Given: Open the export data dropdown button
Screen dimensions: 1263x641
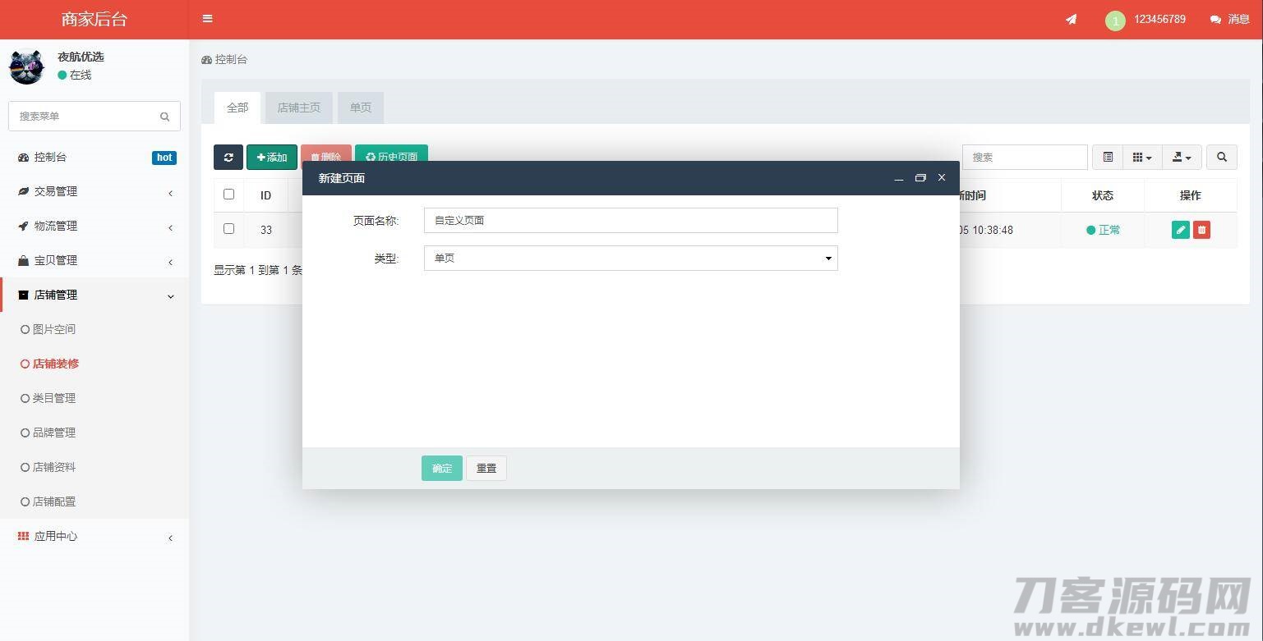Looking at the screenshot, I should (x=1182, y=158).
